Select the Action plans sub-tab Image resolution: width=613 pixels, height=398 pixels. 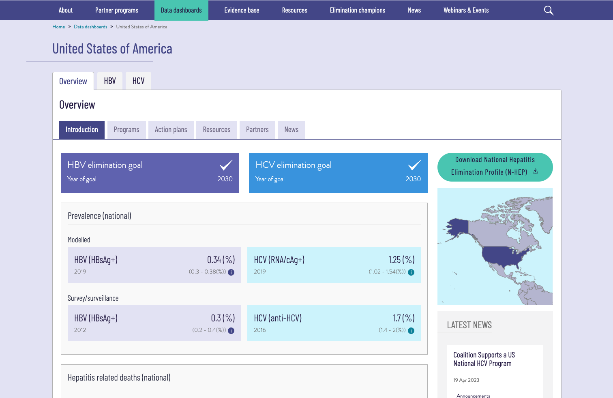click(x=171, y=130)
